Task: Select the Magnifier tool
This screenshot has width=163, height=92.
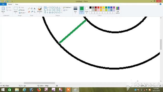Action: pyautogui.click(x=35, y=12)
